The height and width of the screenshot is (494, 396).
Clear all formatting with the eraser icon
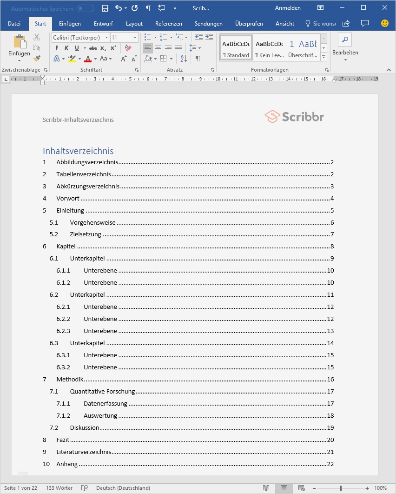pyautogui.click(x=128, y=48)
